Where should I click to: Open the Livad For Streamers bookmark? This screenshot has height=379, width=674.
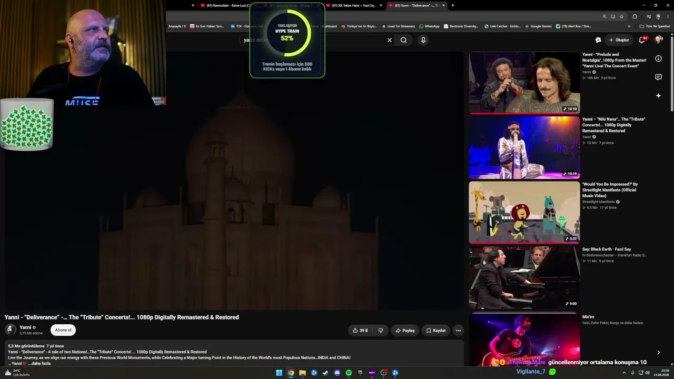[398, 26]
